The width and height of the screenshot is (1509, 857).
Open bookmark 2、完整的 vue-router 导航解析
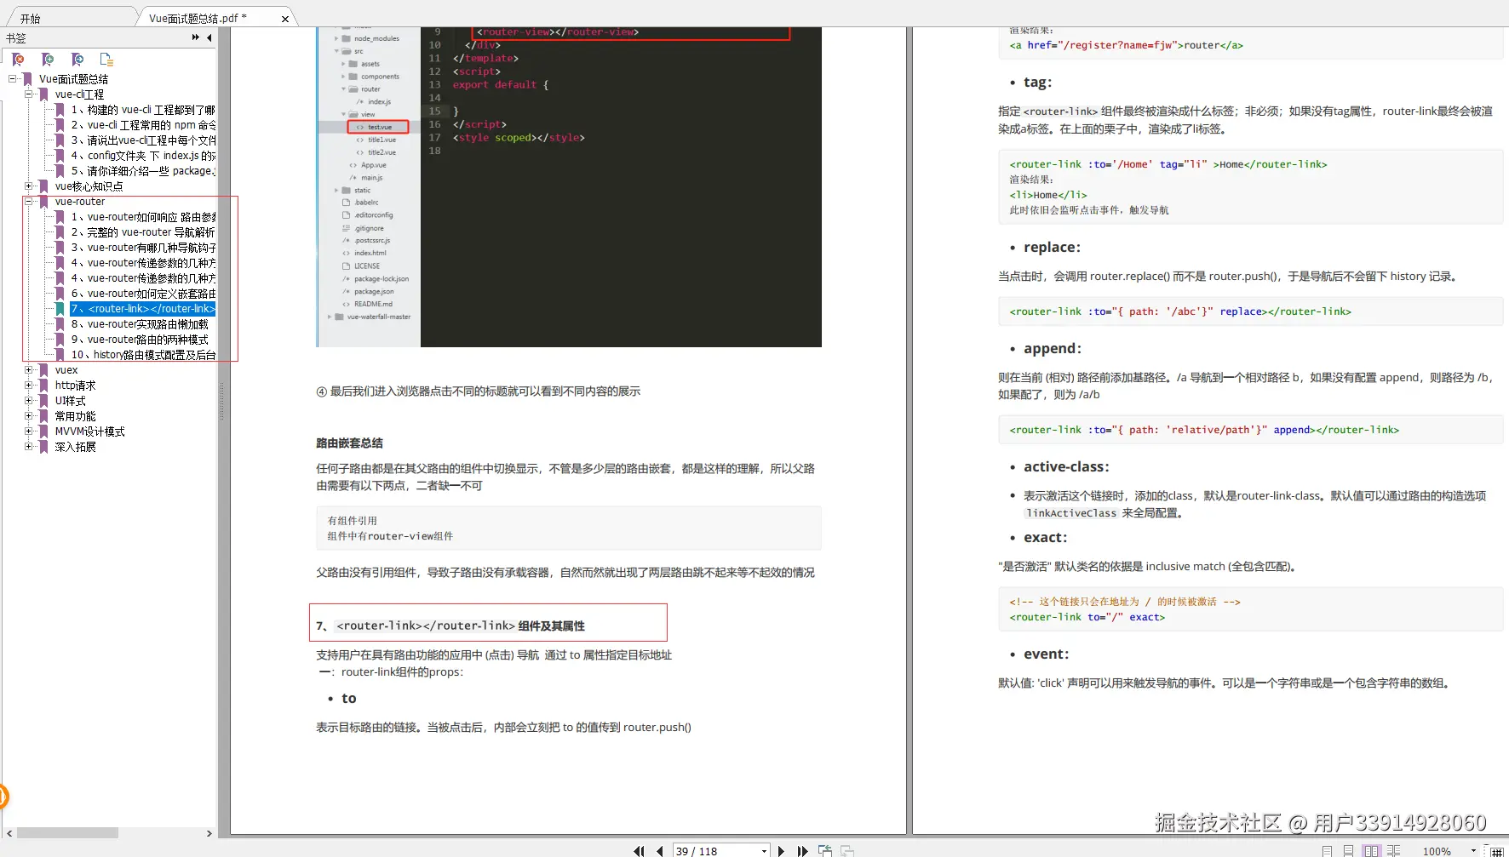point(142,232)
